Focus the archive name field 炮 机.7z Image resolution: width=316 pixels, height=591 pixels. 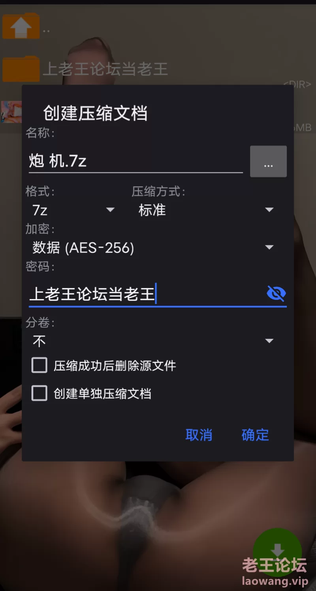(x=136, y=161)
